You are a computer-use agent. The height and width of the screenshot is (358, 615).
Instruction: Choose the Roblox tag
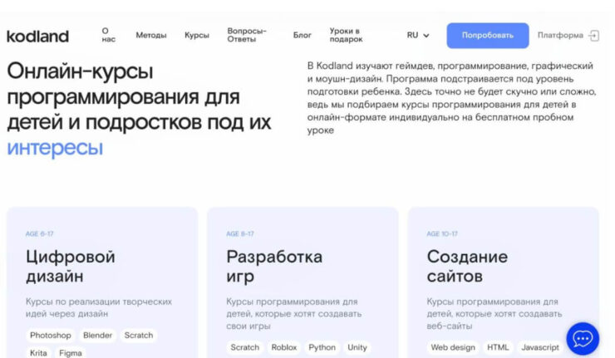pyautogui.click(x=284, y=347)
